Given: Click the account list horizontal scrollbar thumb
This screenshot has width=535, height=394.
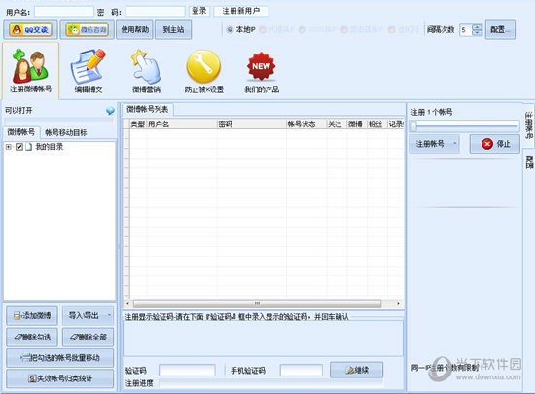Looking at the screenshot, I should (257, 304).
